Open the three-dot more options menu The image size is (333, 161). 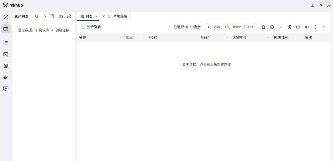[x=315, y=27]
